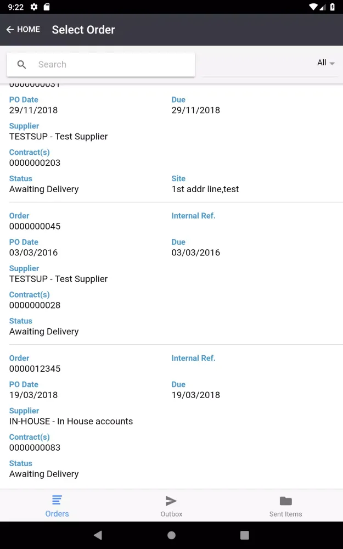The height and width of the screenshot is (549, 343).
Task: Switch to the Sent Items tab
Action: [285, 506]
